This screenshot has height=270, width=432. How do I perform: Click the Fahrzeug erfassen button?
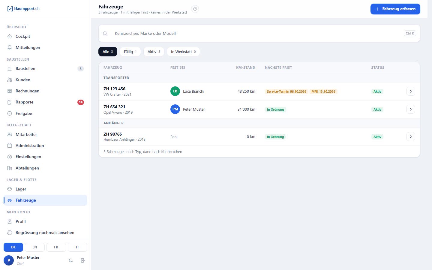[x=395, y=9]
